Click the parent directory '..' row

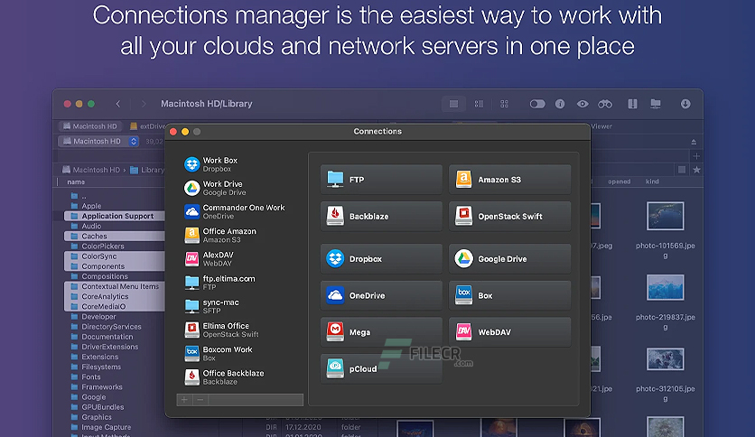(115, 196)
